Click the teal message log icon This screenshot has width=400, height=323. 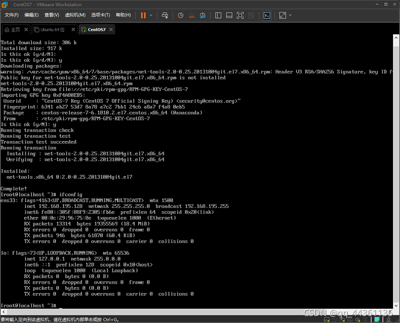(x=377, y=319)
